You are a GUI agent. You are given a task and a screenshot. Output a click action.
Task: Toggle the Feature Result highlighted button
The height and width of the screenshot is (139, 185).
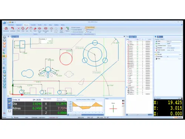click(90, 27)
